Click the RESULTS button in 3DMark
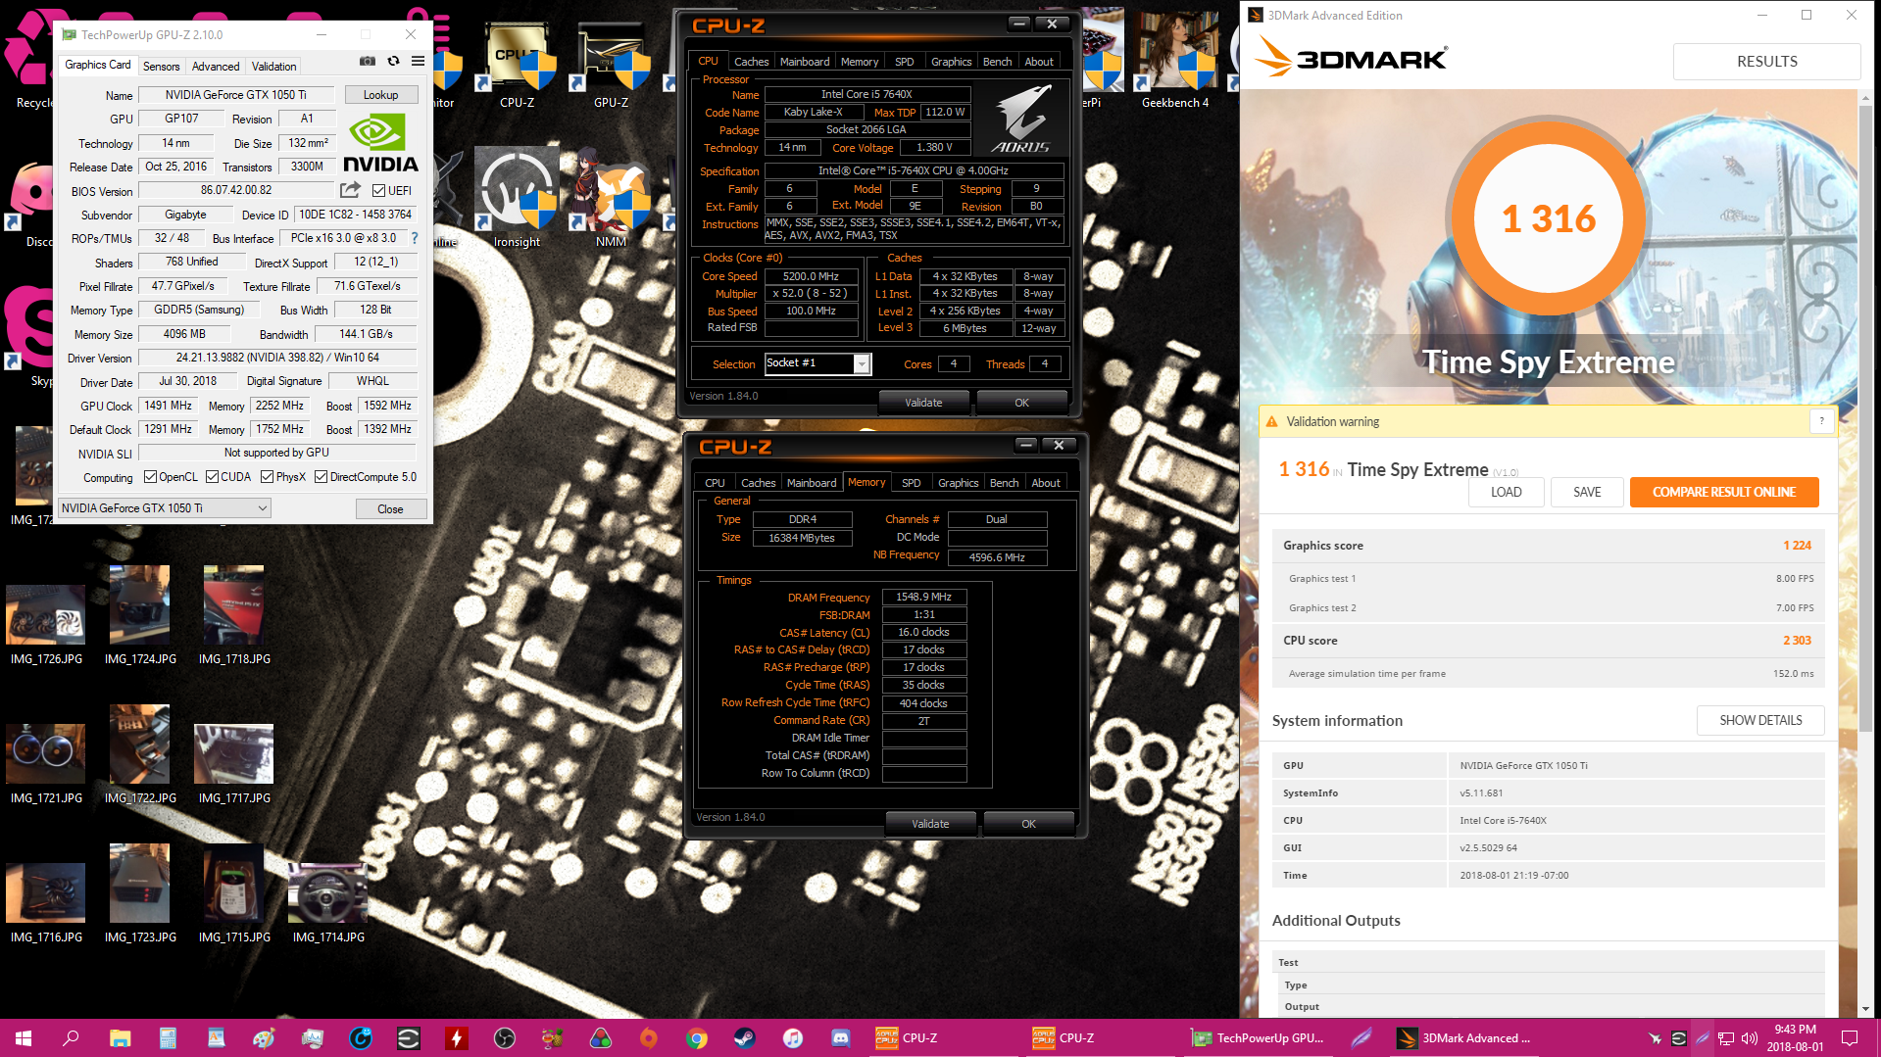The width and height of the screenshot is (1881, 1057). click(x=1766, y=61)
